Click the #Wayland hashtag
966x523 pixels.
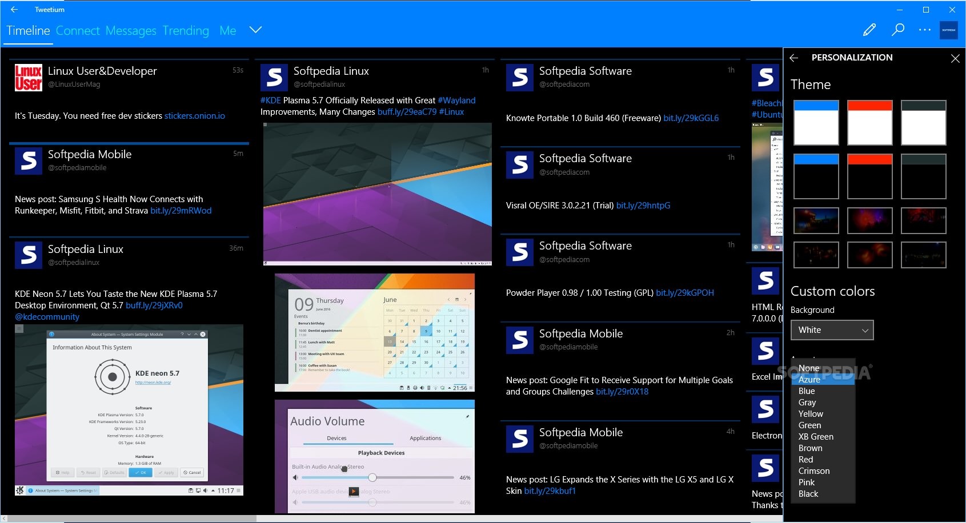click(456, 100)
